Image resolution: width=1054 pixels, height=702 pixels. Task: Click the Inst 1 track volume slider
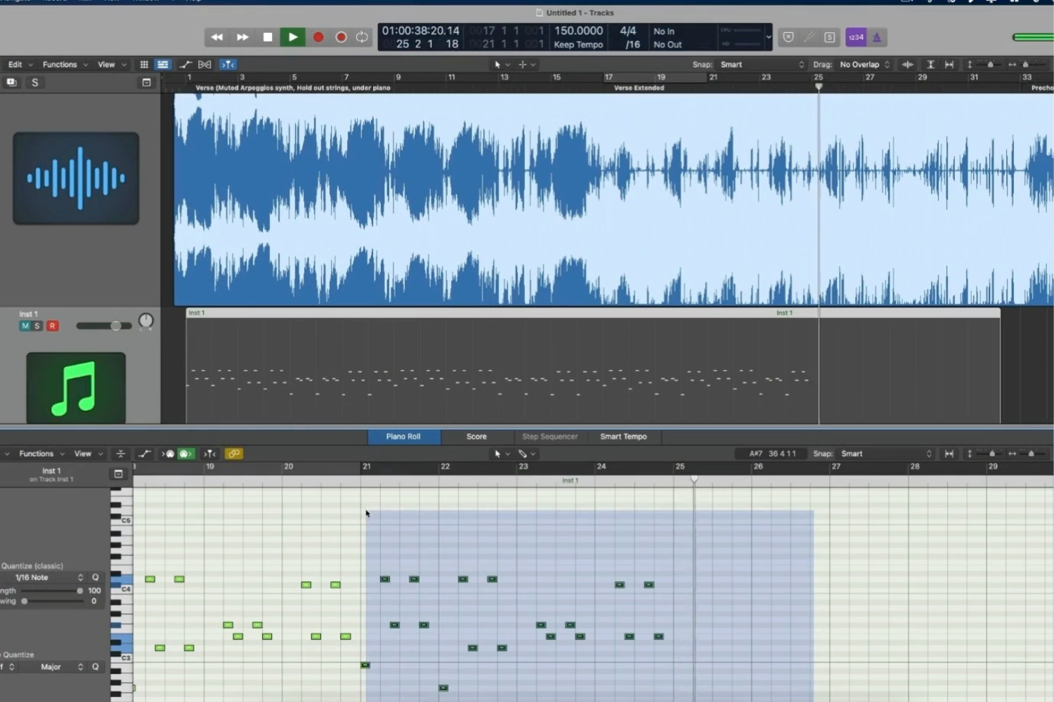tap(104, 326)
